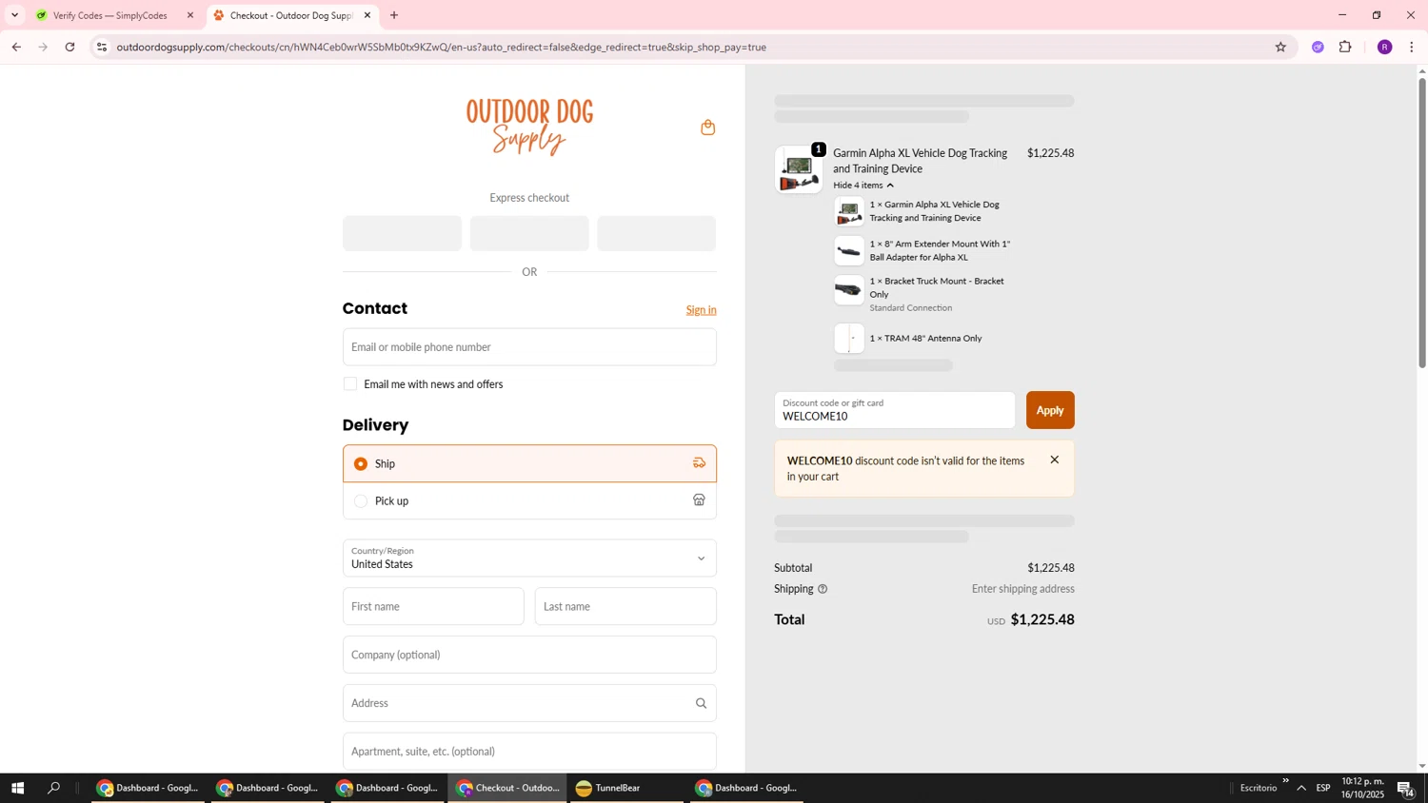Open the Checkout Outdoor taskbar window
This screenshot has width=1428, height=803.
(507, 788)
